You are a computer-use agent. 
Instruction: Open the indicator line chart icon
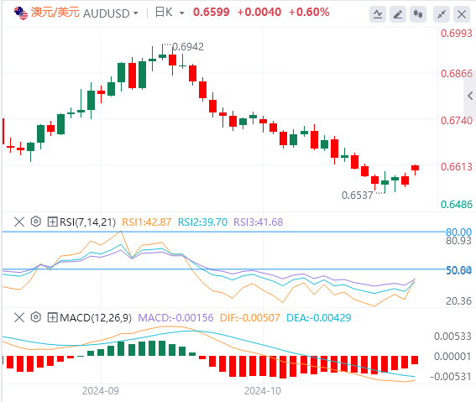pyautogui.click(x=378, y=14)
